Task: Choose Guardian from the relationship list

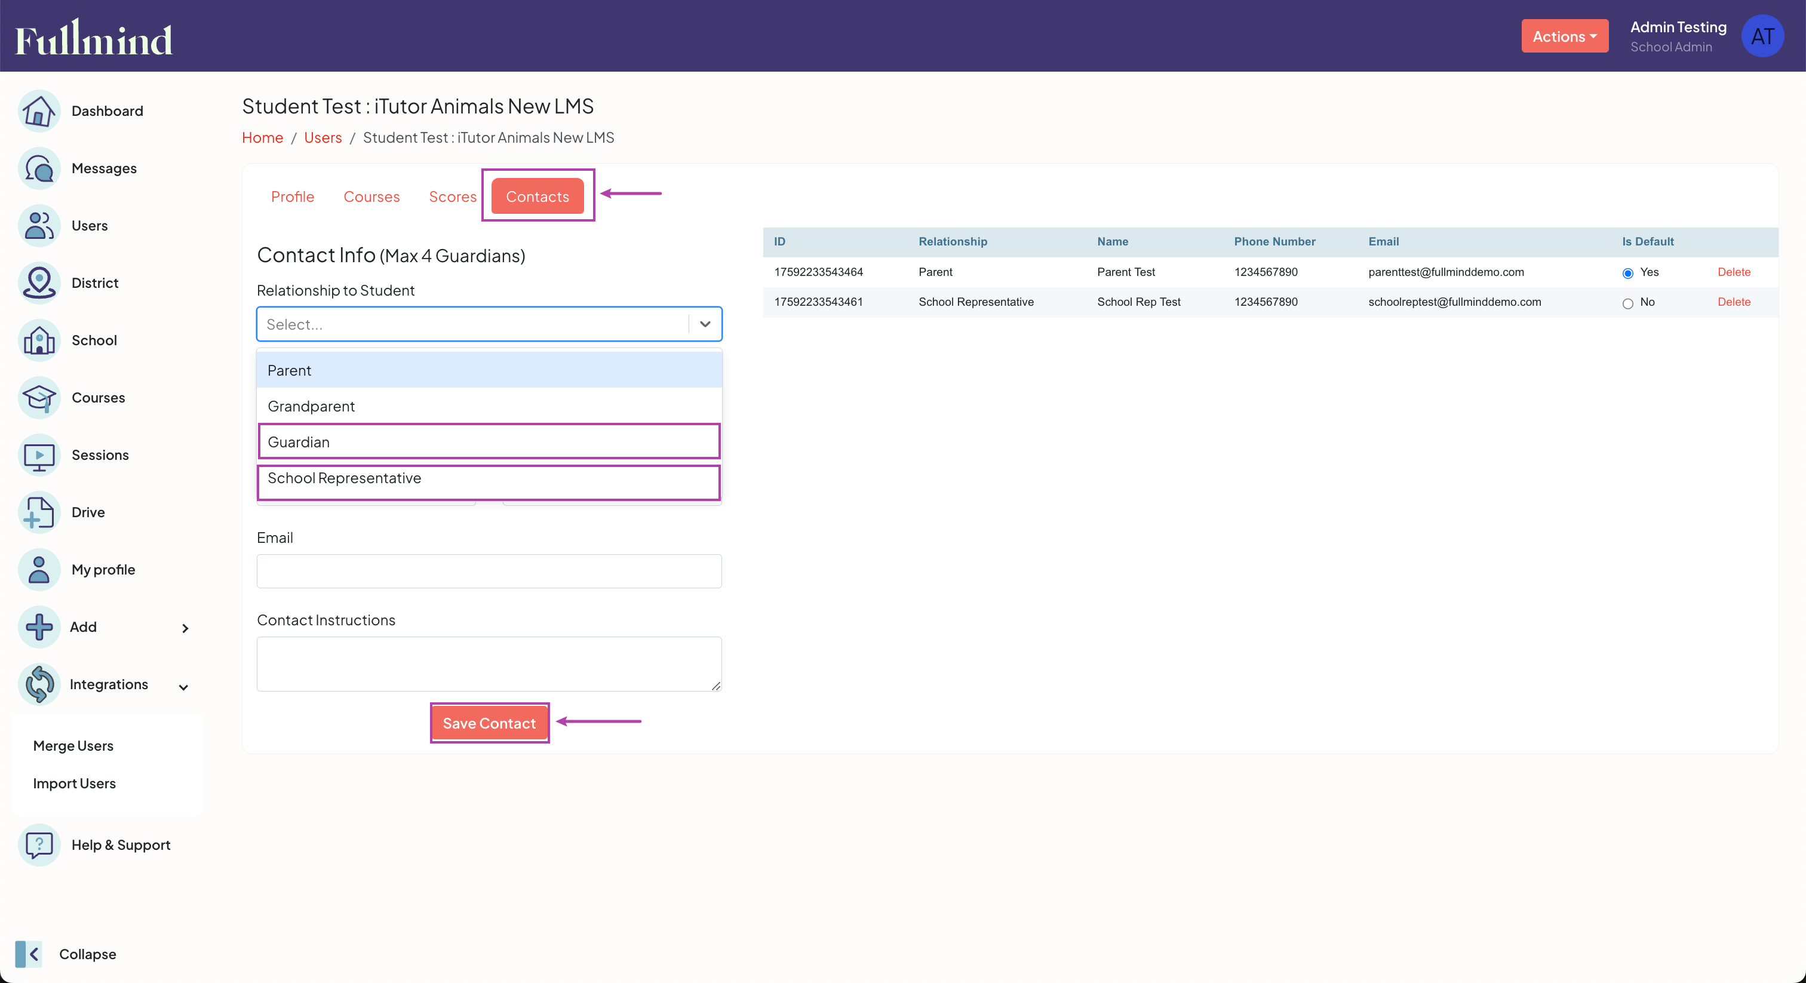Action: 489,442
